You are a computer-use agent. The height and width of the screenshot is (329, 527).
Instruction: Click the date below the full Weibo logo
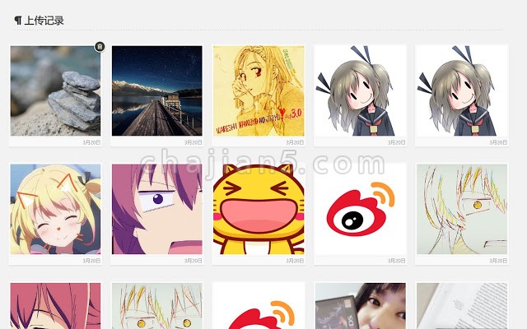tap(397, 261)
